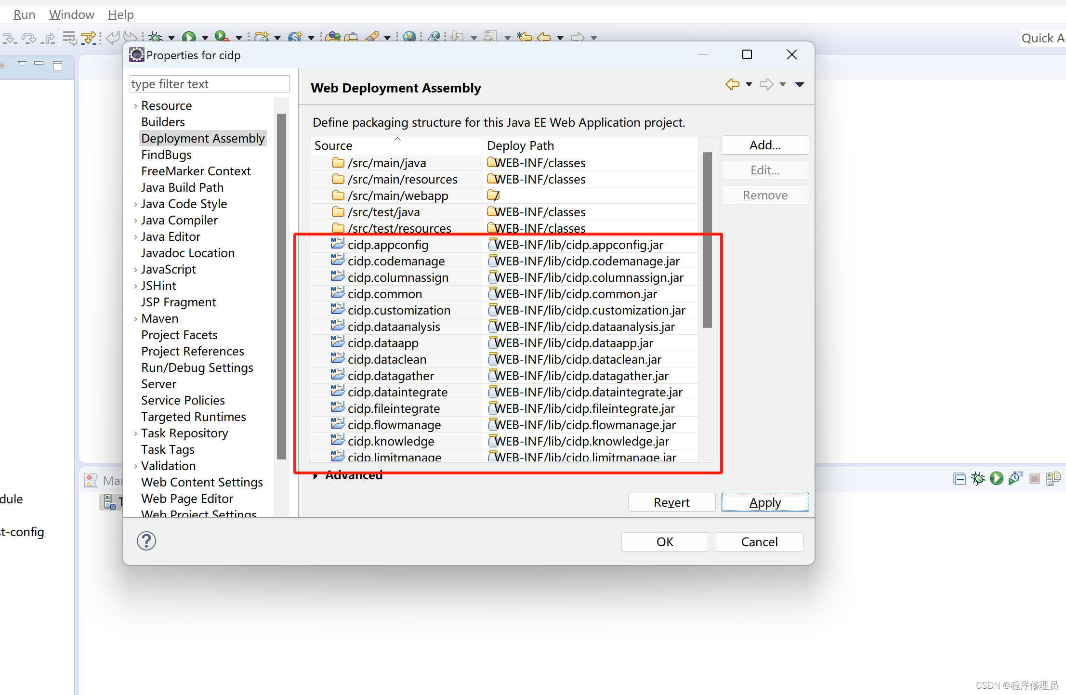1066x695 pixels.
Task: Click the help question mark icon
Action: 146,541
